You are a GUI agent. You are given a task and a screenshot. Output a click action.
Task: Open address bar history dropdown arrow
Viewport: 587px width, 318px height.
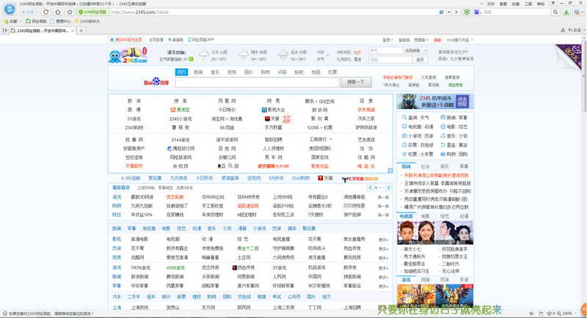[x=449, y=12]
